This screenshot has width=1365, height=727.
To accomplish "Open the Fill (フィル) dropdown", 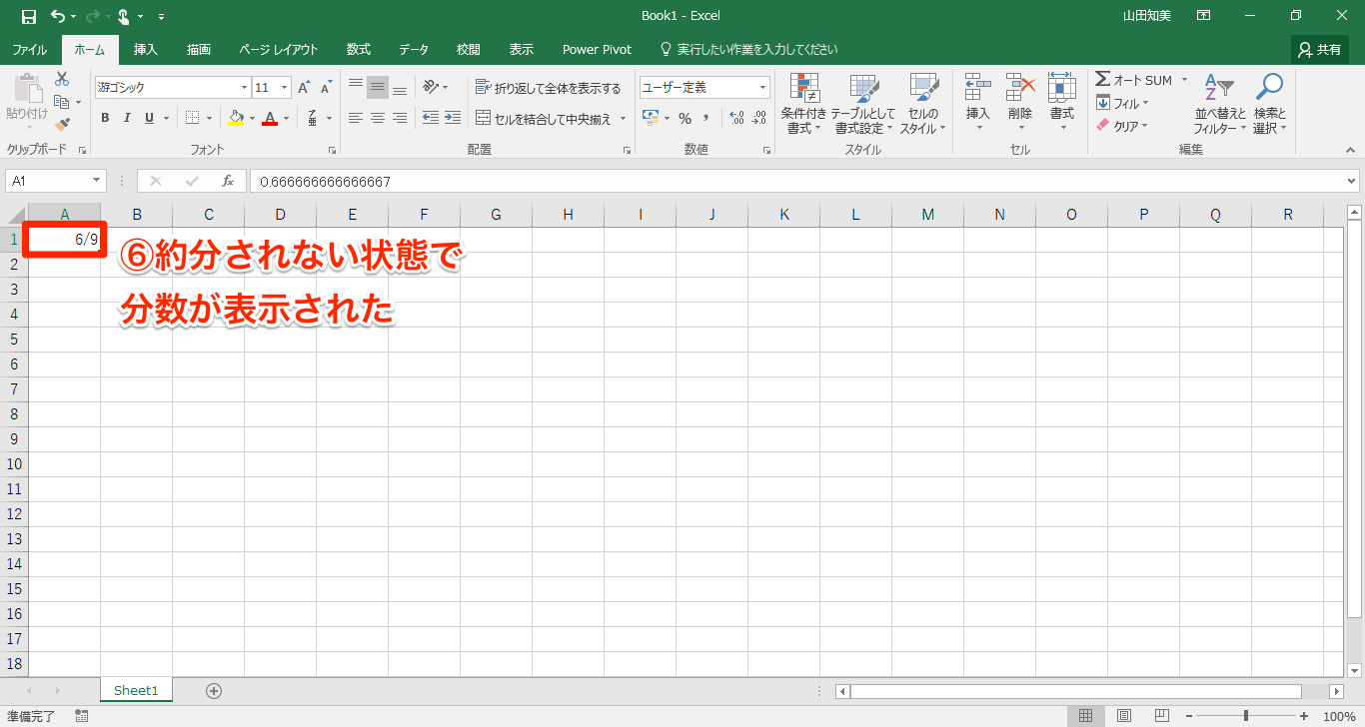I will pyautogui.click(x=1122, y=103).
